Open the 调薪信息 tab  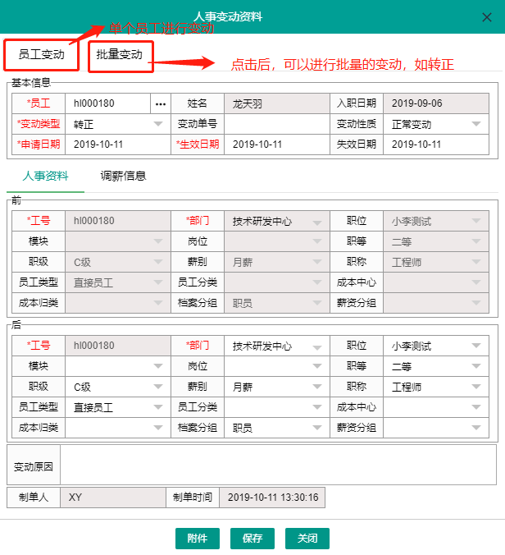click(x=123, y=176)
